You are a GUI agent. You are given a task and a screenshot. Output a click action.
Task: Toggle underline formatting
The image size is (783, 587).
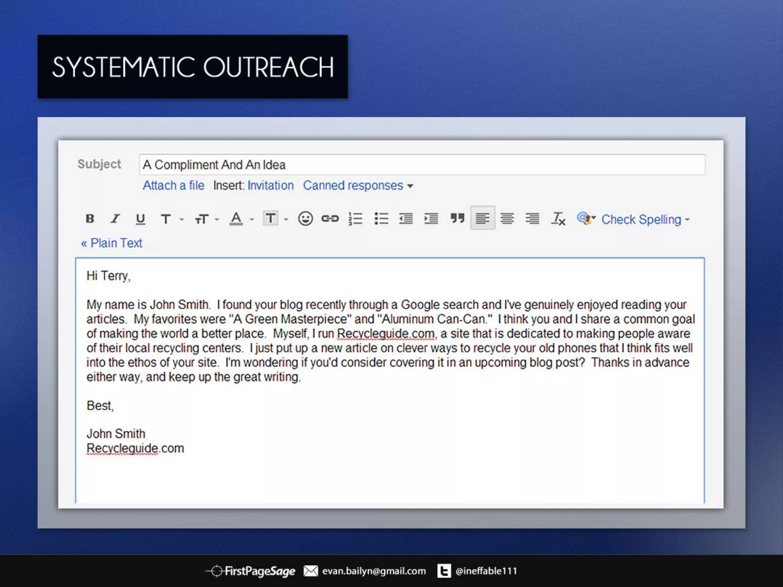[140, 219]
